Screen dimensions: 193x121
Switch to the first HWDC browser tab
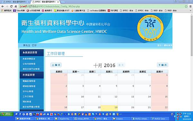pos(16,2)
